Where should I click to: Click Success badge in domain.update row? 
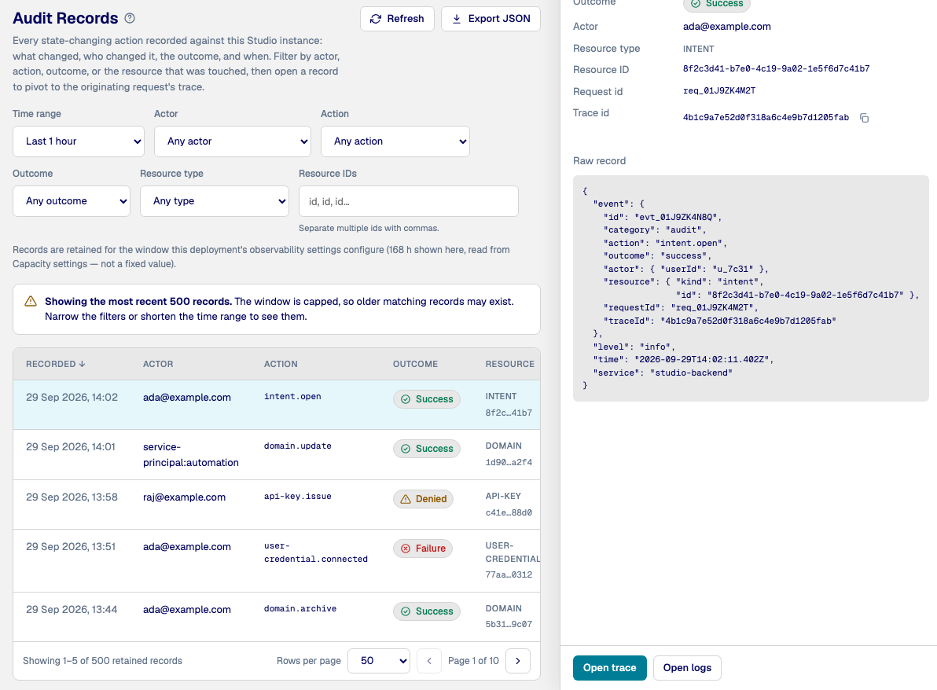(x=427, y=449)
